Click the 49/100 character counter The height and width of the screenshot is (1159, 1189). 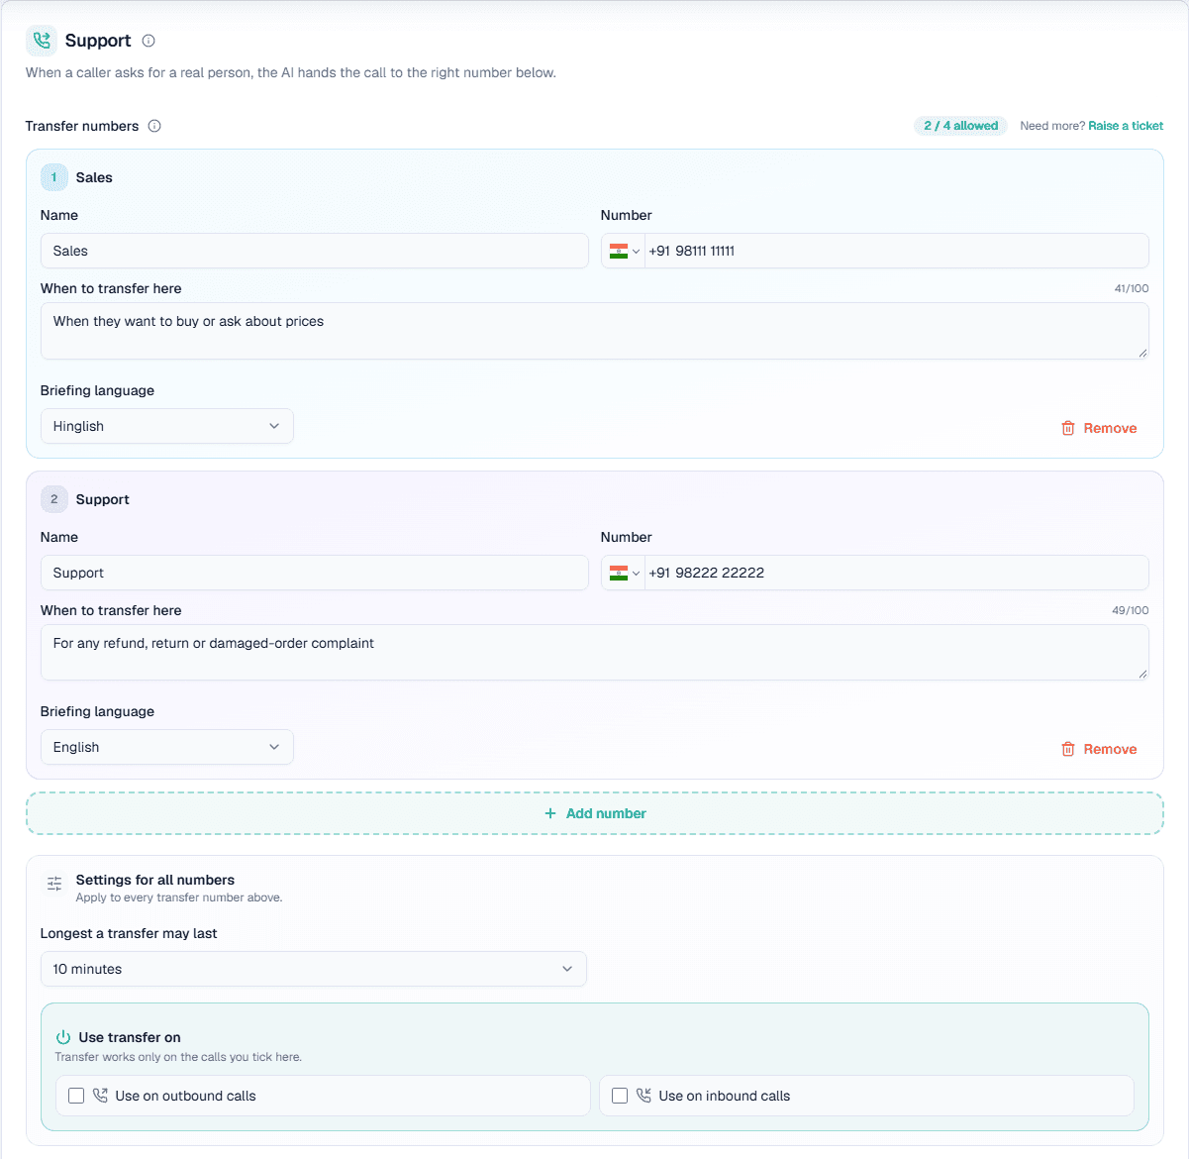coord(1131,610)
